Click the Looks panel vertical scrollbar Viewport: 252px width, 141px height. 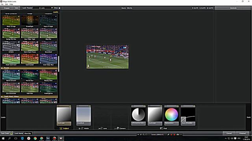coord(59,64)
